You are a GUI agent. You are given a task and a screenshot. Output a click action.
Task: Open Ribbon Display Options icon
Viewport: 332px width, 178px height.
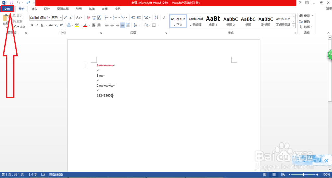click(307, 3)
